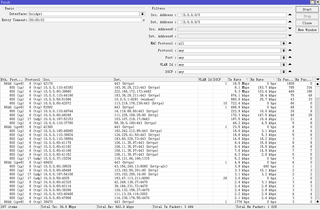Screen dimensions: 320x210
Task: Click the Start button
Action: tap(307, 9)
